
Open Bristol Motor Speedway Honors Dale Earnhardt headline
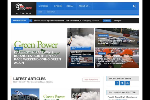[62, 20]
